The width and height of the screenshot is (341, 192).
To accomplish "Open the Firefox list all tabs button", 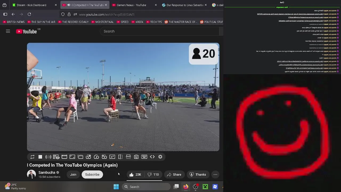I will click(5, 5).
